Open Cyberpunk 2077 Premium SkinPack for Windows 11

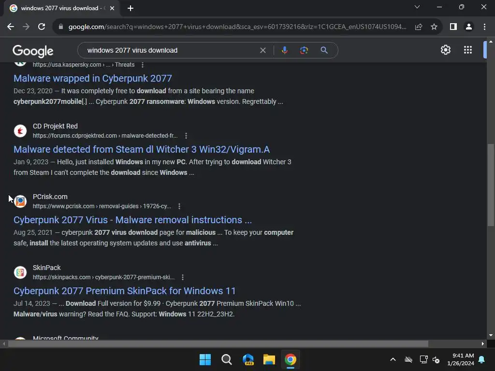[124, 291]
